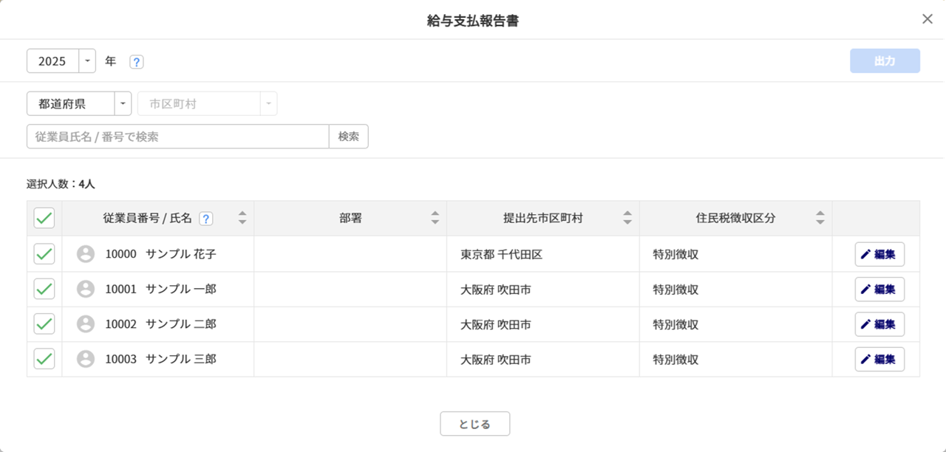Focus the 従業員氏名 / 番号で検索 field

click(177, 137)
